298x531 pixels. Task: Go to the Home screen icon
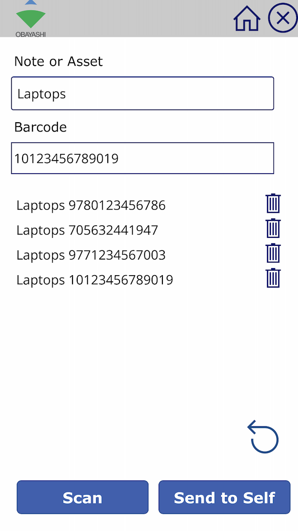[247, 18]
